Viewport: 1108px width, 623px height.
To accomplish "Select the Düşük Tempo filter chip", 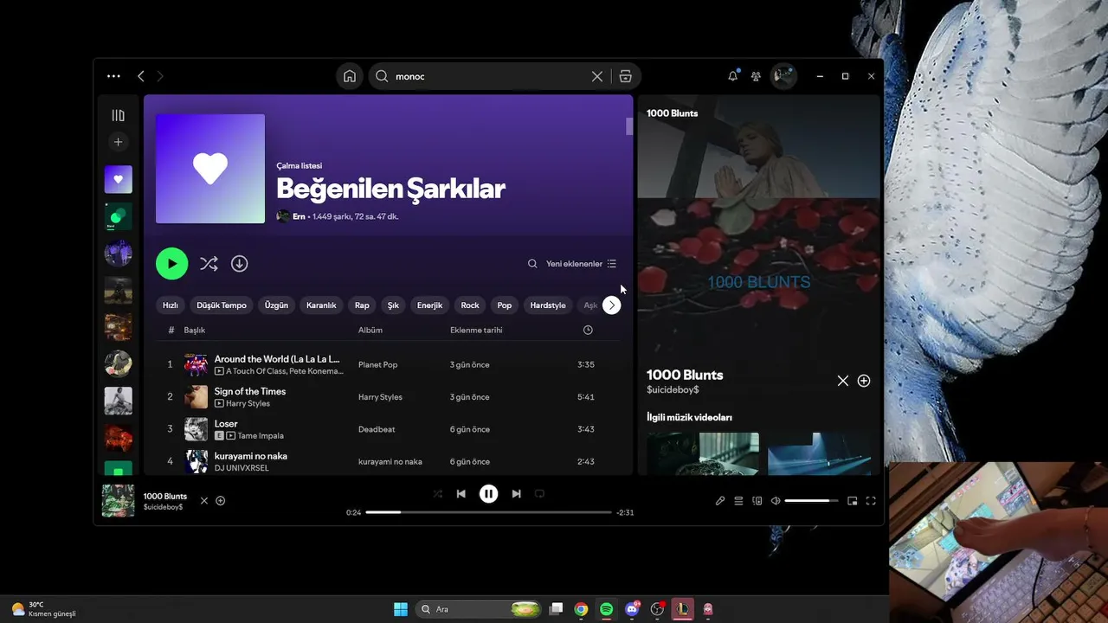I will click(222, 305).
